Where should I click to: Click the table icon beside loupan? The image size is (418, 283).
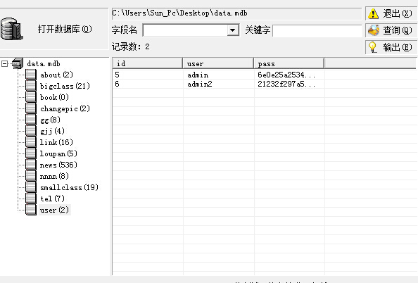coord(31,153)
